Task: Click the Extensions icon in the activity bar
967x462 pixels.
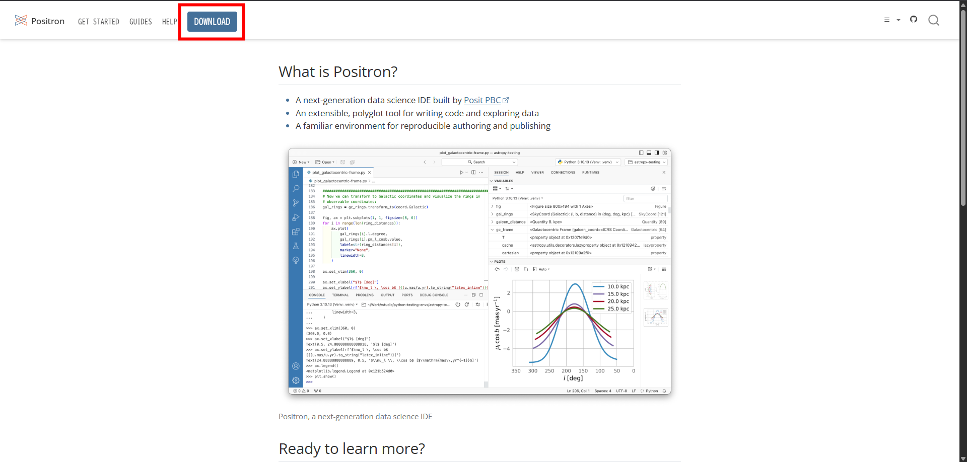Action: pyautogui.click(x=296, y=232)
